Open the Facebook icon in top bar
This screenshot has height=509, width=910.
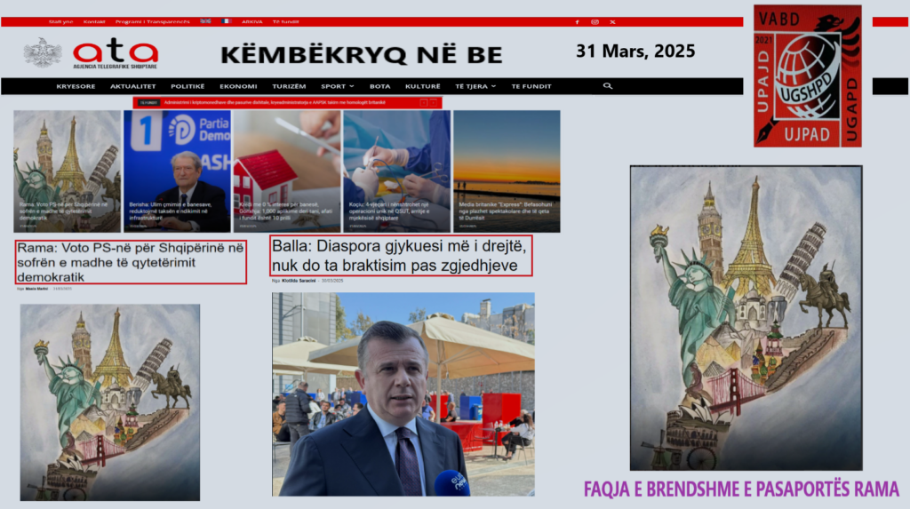click(x=577, y=22)
